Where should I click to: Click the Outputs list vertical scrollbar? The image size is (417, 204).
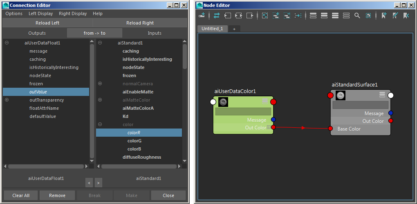92,101
